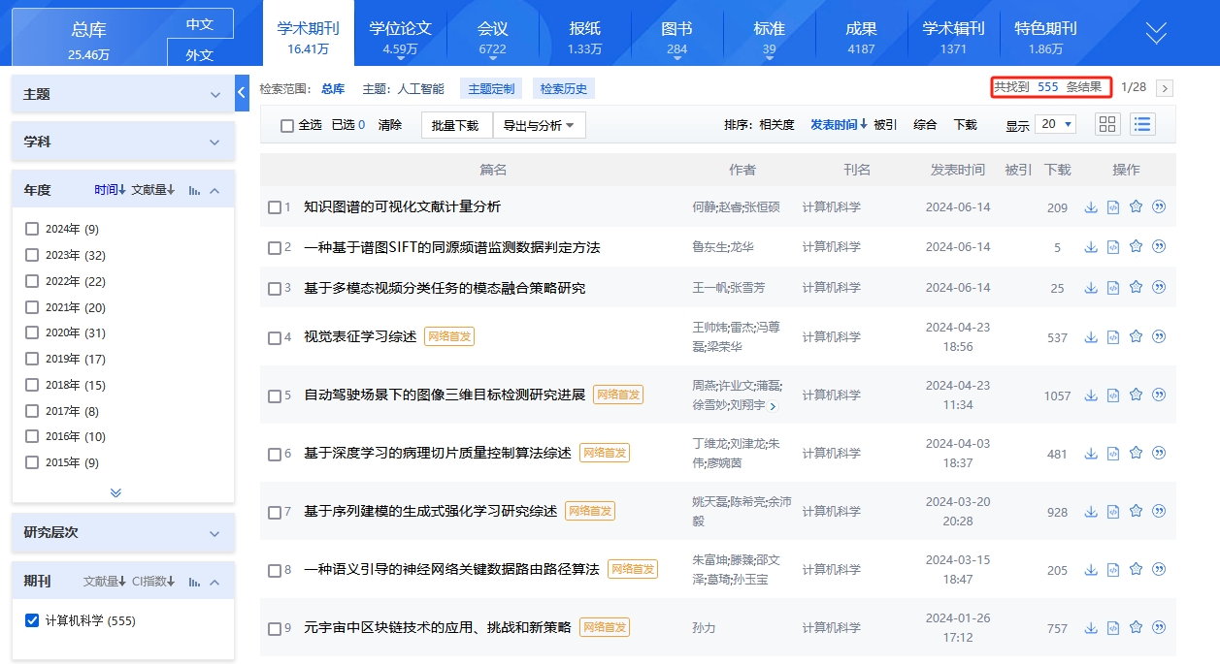This screenshot has height=664, width=1220.
Task: Collapse the left sidebar with the blue arrow
Action: (x=242, y=93)
